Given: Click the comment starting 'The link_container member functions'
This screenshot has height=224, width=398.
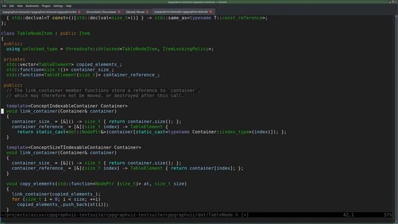Looking at the screenshot, I should tap(103, 90).
